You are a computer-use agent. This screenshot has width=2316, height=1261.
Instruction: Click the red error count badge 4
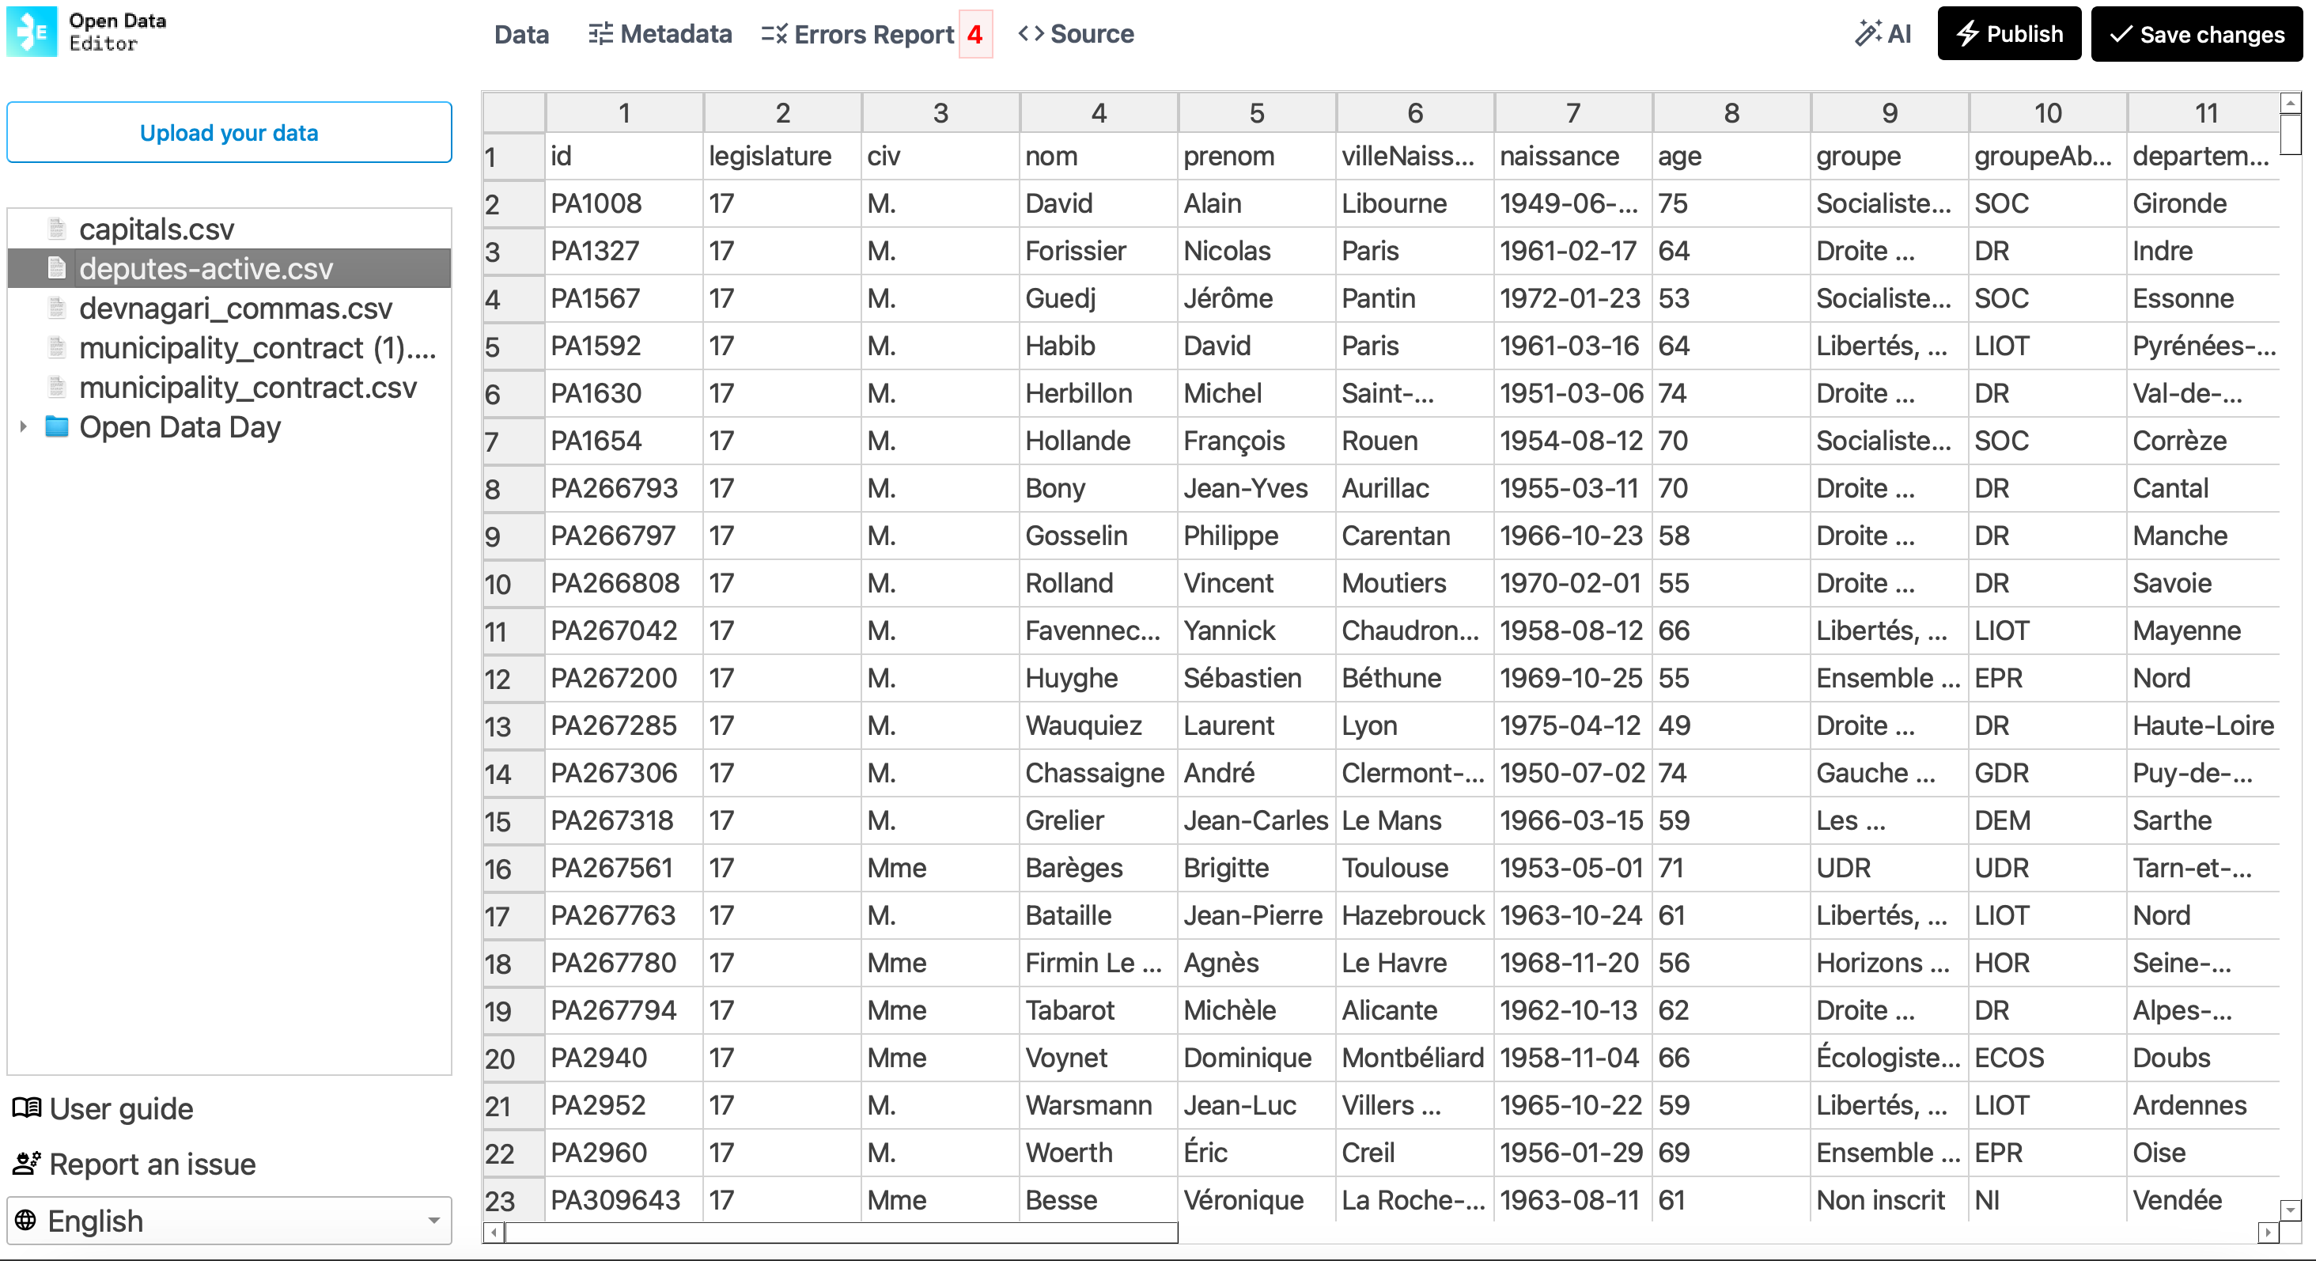click(x=975, y=34)
